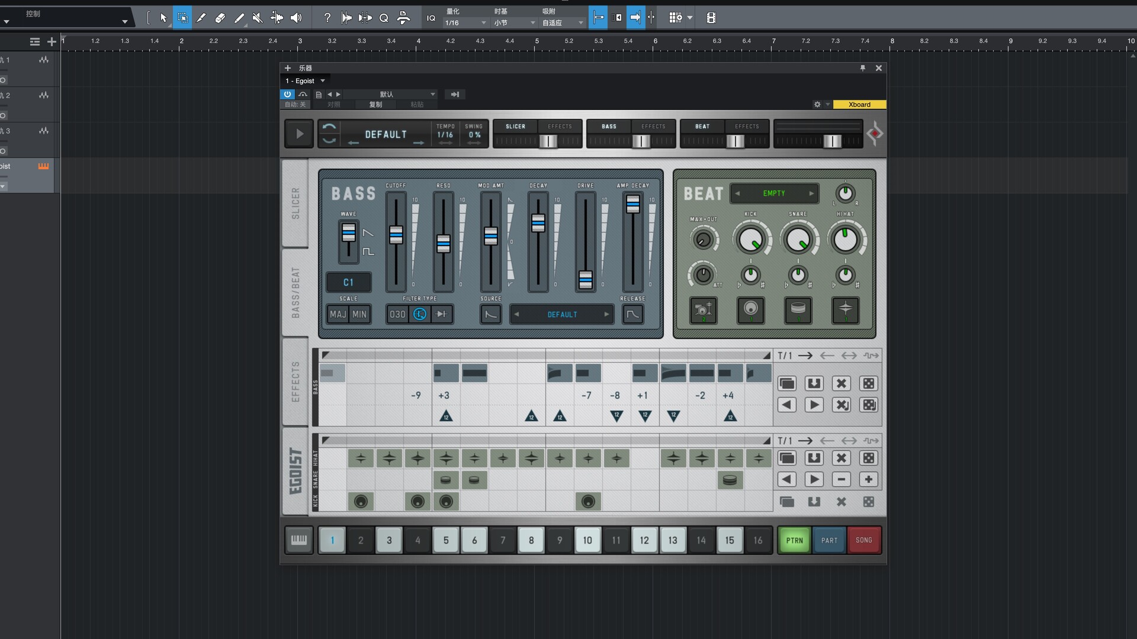The height and width of the screenshot is (639, 1137).
Task: Click the hi-hat sample icon in Beat panel
Action: [x=845, y=310]
